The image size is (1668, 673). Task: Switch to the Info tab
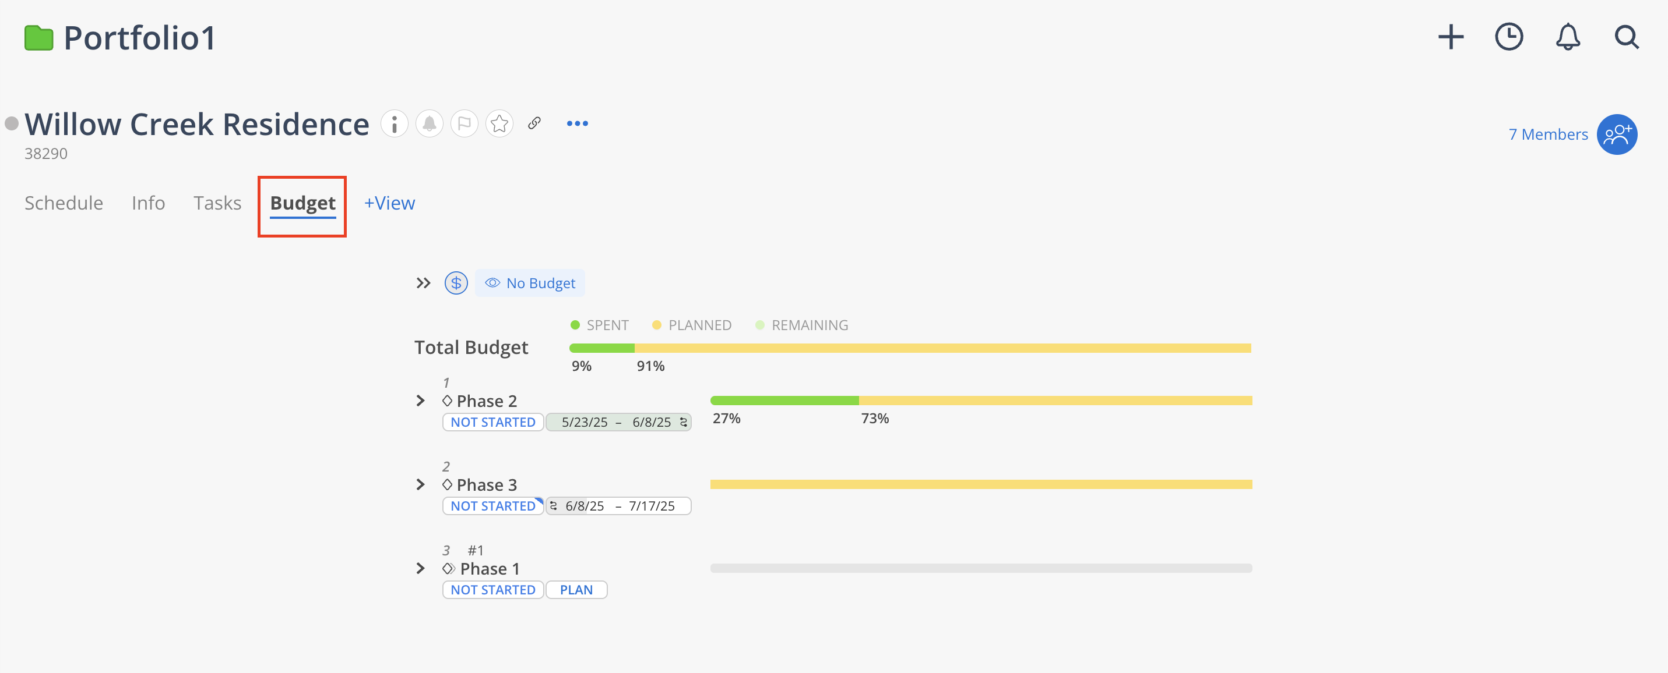(x=148, y=203)
